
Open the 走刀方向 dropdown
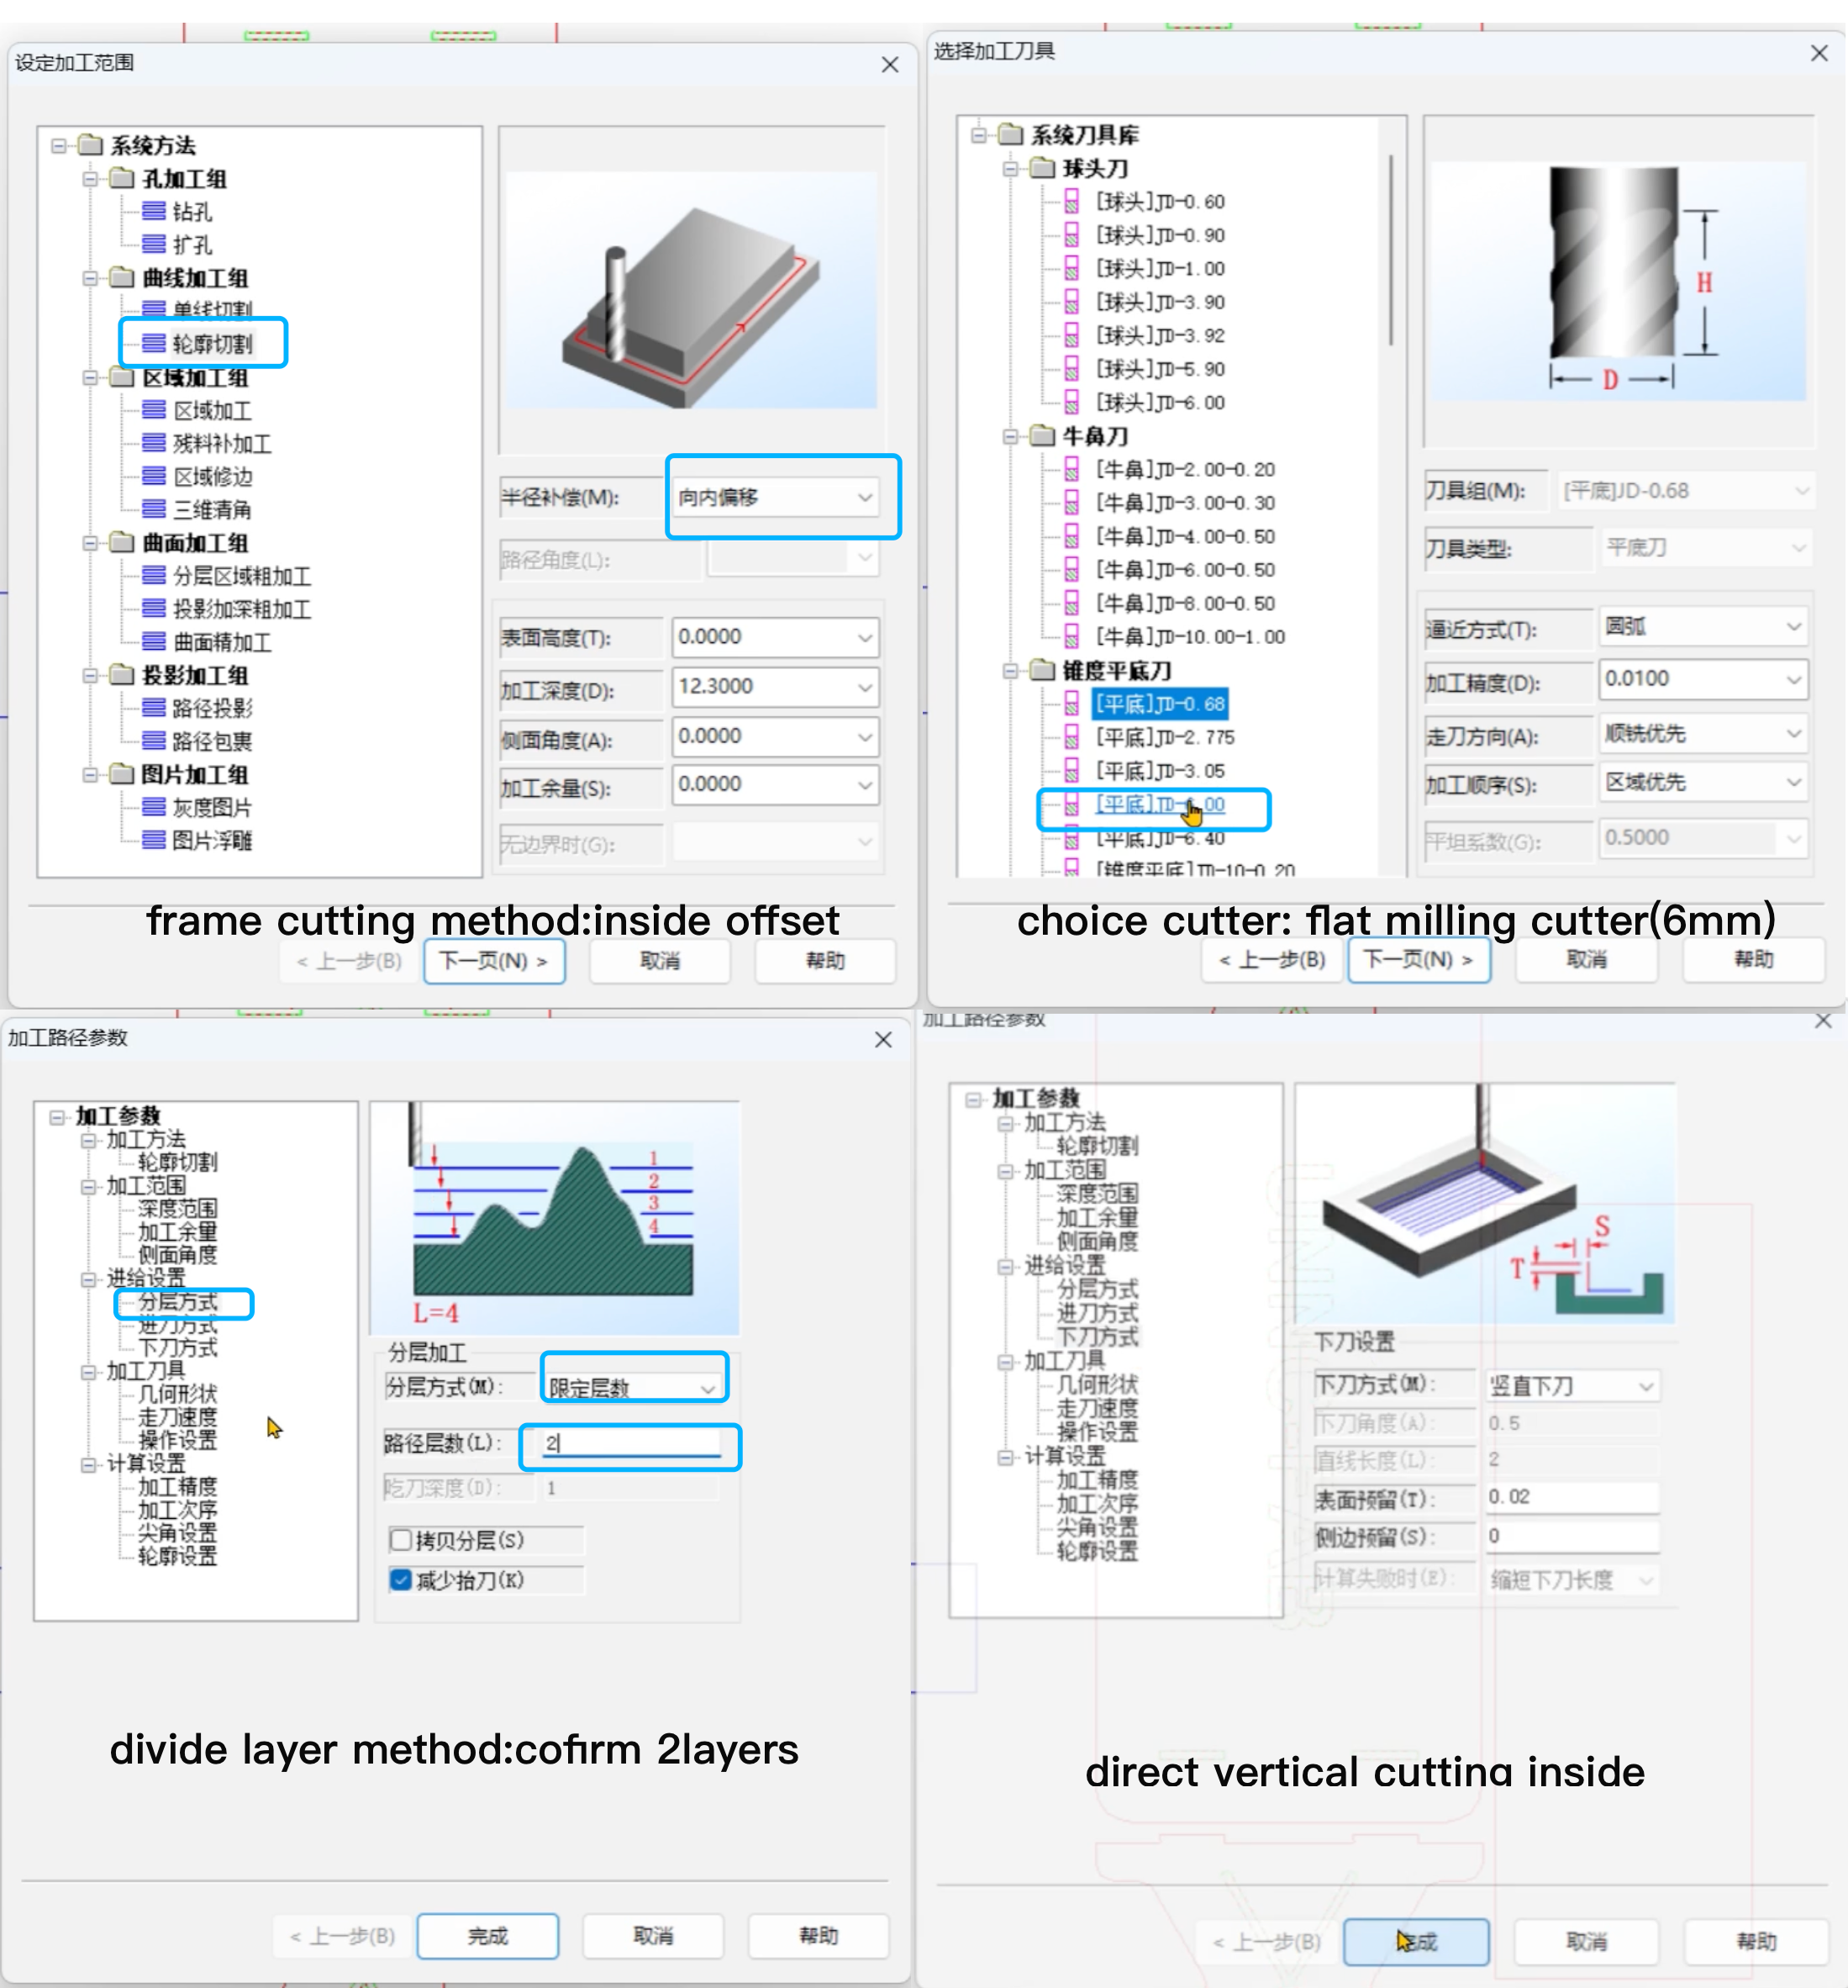point(1703,733)
